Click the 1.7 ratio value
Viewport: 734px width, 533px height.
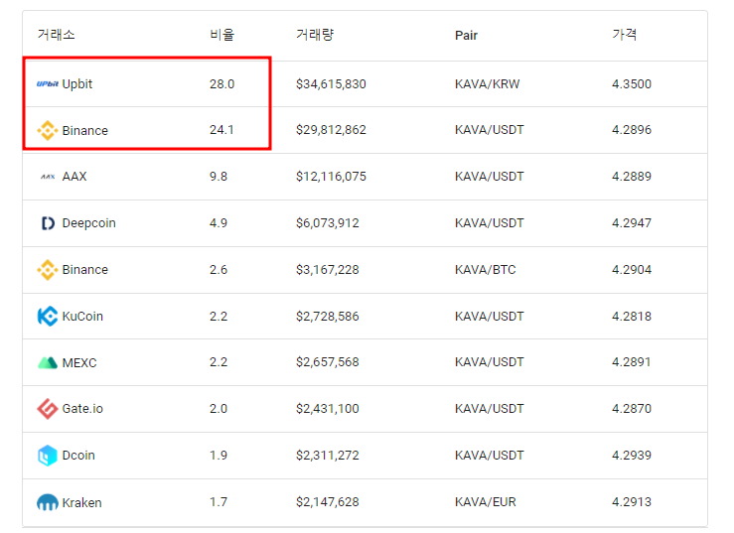tap(219, 502)
